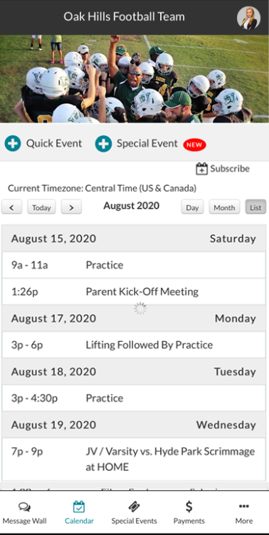The image size is (269, 535).
Task: Open Special Events ticket icon
Action: click(134, 507)
